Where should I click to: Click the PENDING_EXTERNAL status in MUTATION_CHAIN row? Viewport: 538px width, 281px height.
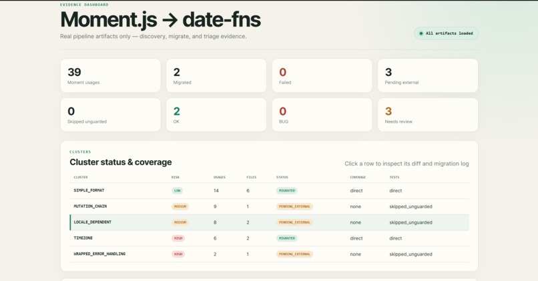click(294, 206)
